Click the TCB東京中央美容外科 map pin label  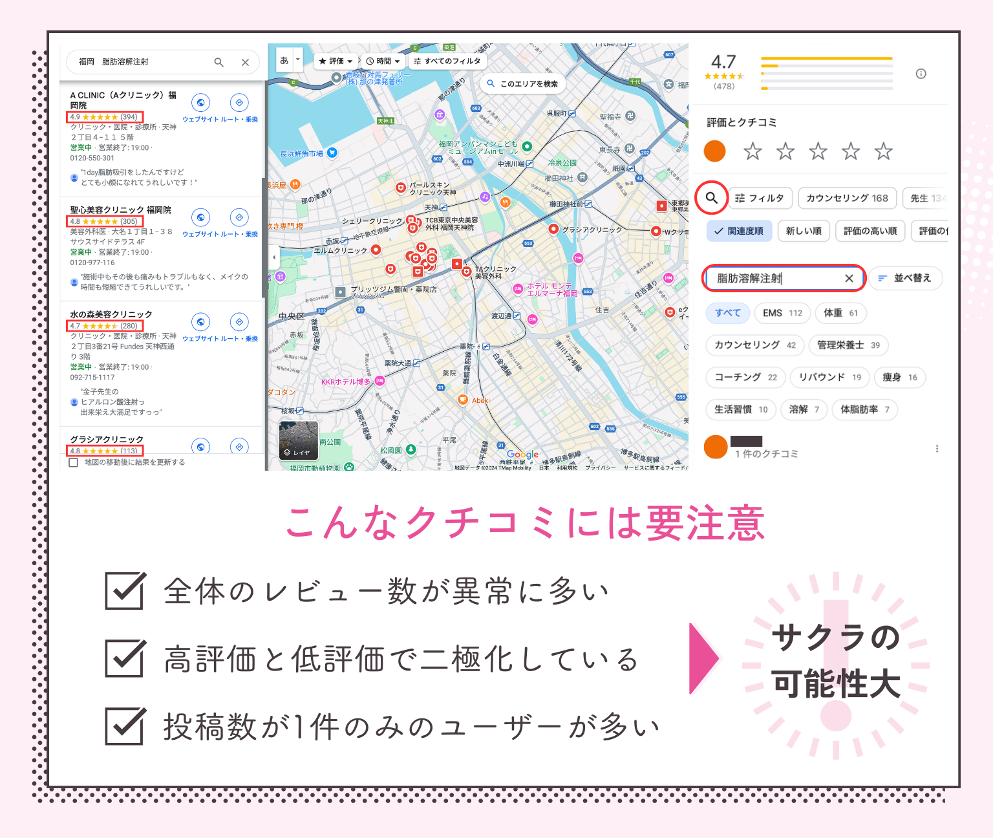tap(451, 224)
